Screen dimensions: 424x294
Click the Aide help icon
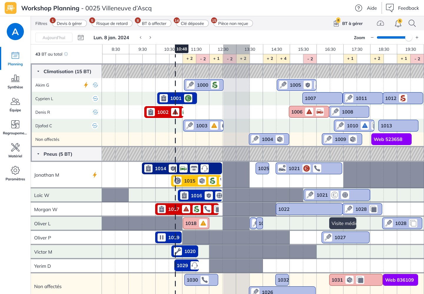point(359,8)
